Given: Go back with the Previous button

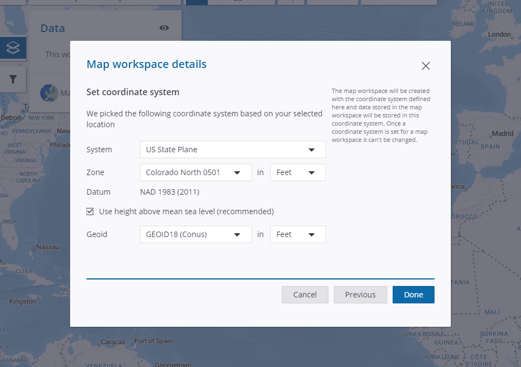Looking at the screenshot, I should tap(361, 295).
